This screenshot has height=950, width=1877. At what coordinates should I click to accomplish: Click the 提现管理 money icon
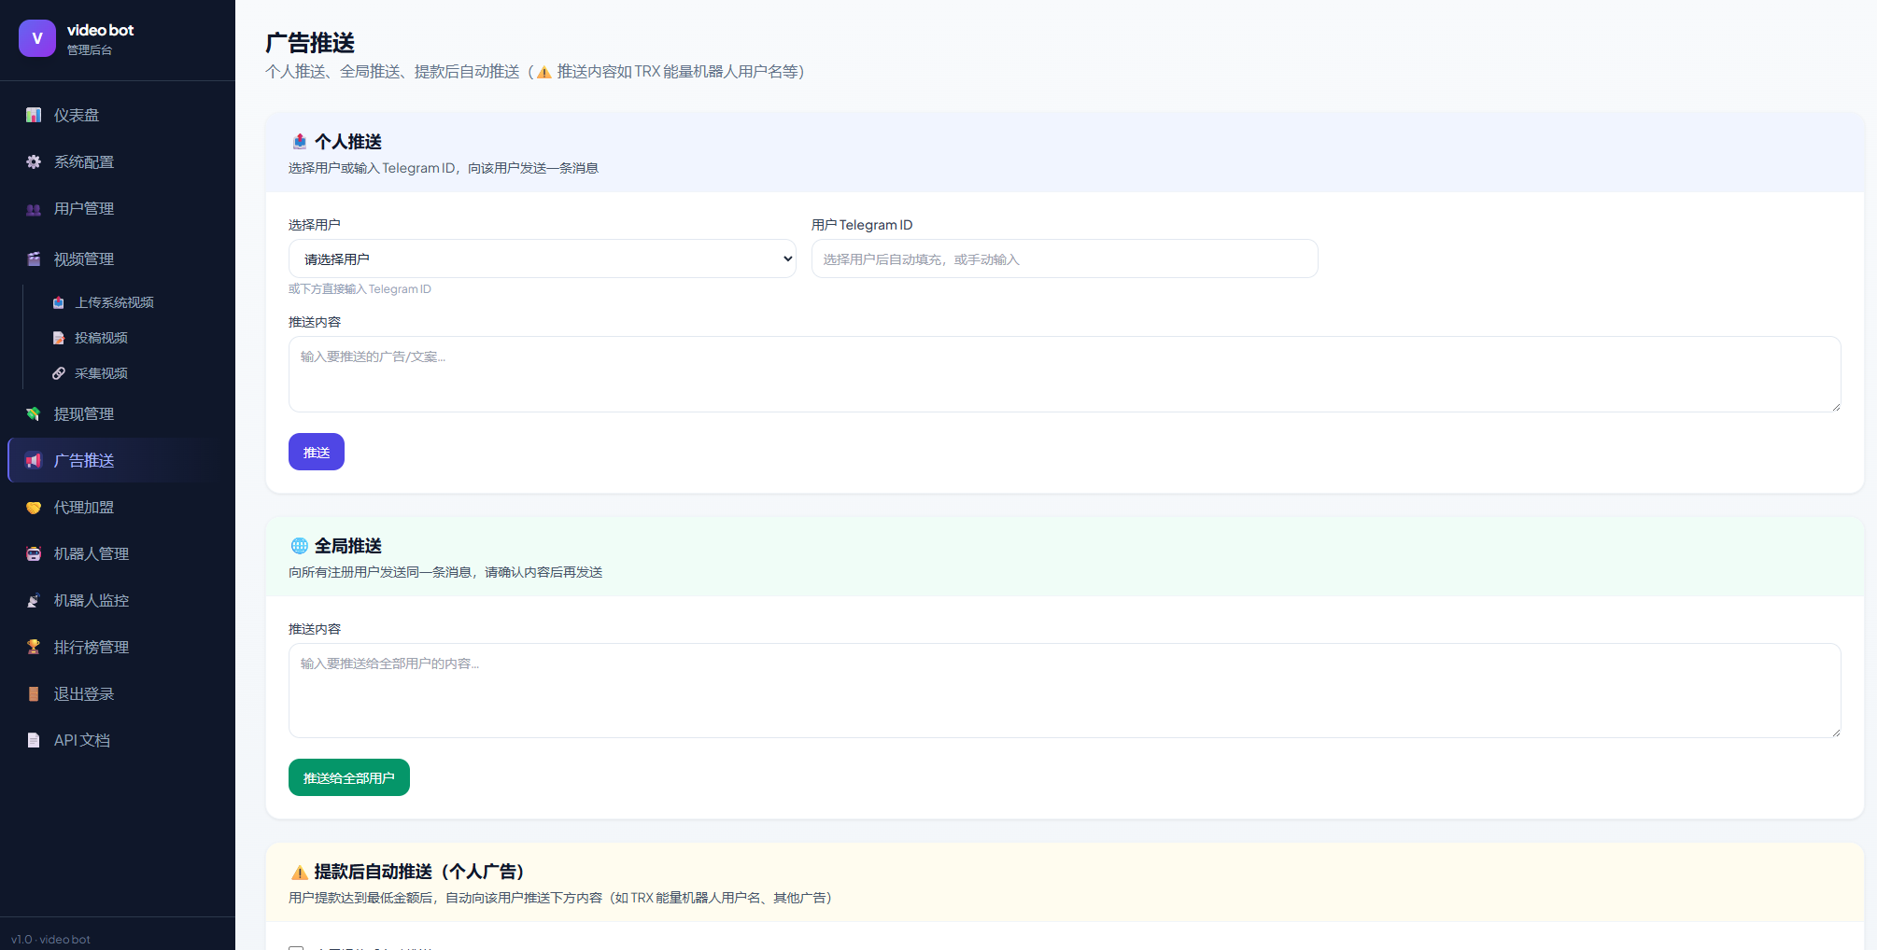34,413
